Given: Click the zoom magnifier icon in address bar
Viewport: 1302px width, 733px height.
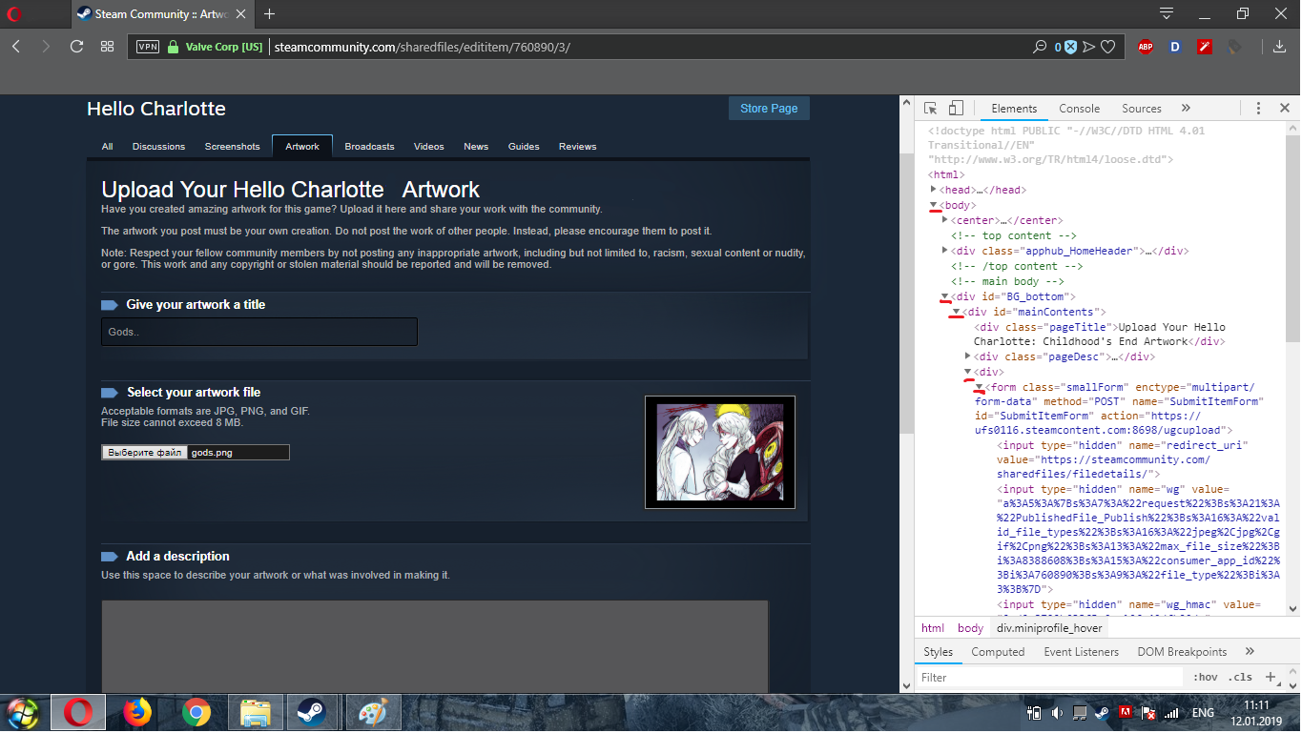Looking at the screenshot, I should [1040, 47].
